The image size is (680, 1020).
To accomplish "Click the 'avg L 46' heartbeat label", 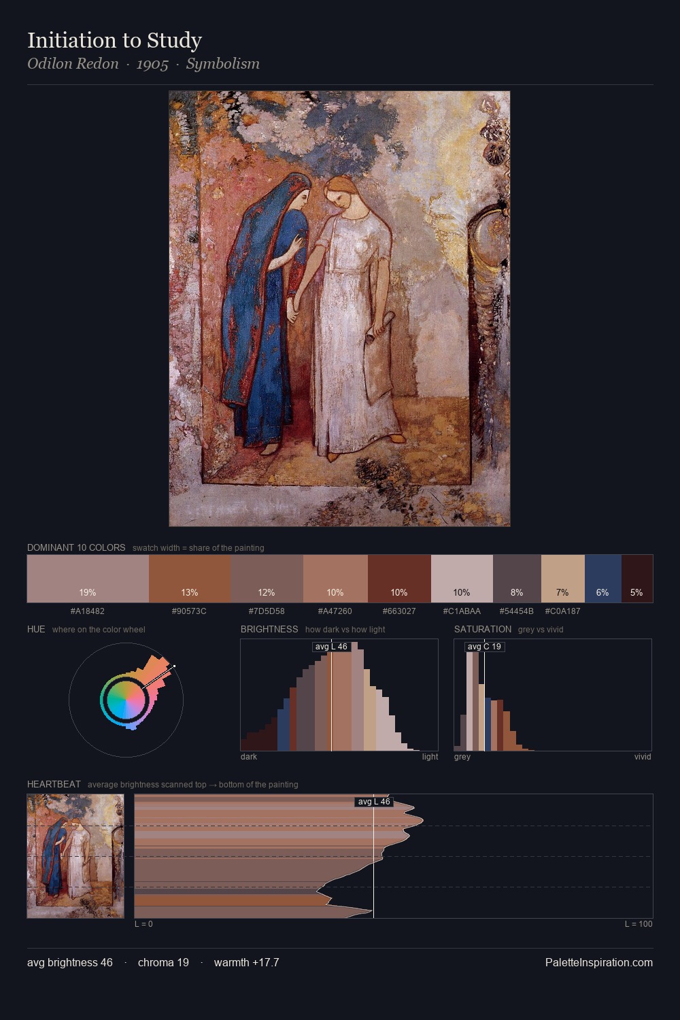I will point(374,802).
